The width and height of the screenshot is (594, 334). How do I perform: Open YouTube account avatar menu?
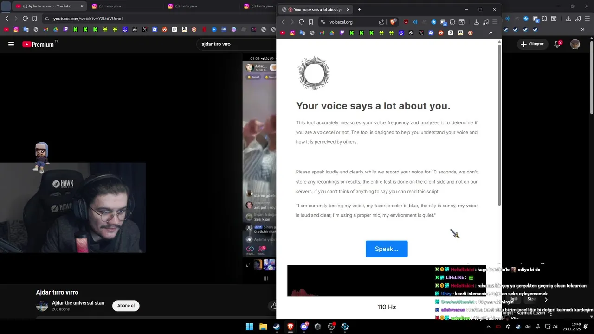pyautogui.click(x=575, y=44)
